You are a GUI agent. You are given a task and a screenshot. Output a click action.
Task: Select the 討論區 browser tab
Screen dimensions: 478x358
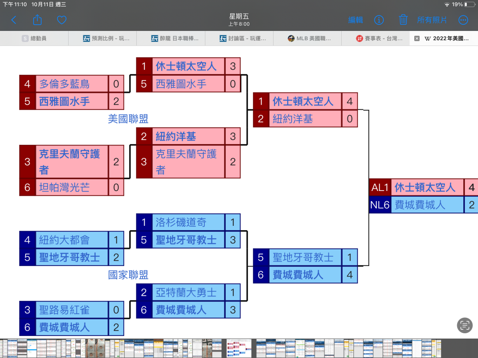(x=239, y=38)
